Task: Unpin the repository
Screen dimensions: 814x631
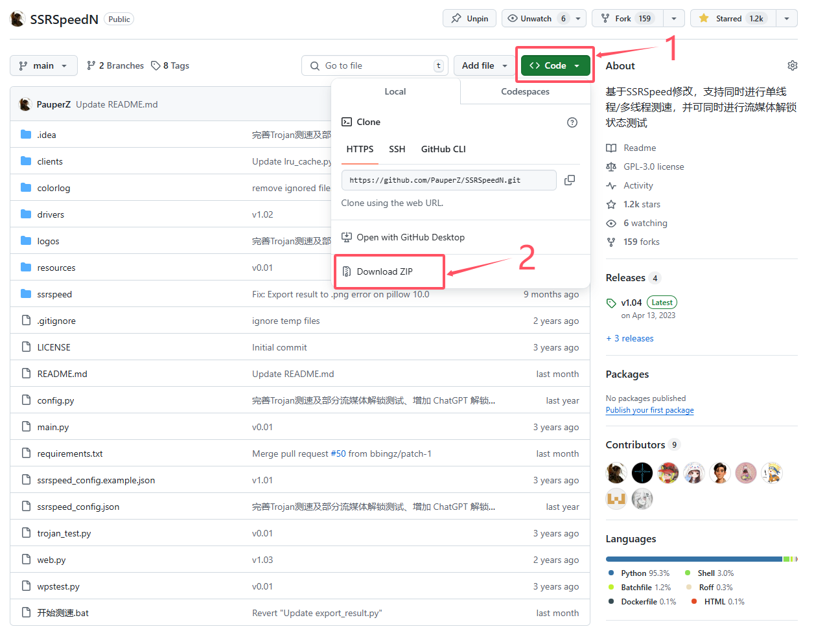Action: click(x=469, y=18)
